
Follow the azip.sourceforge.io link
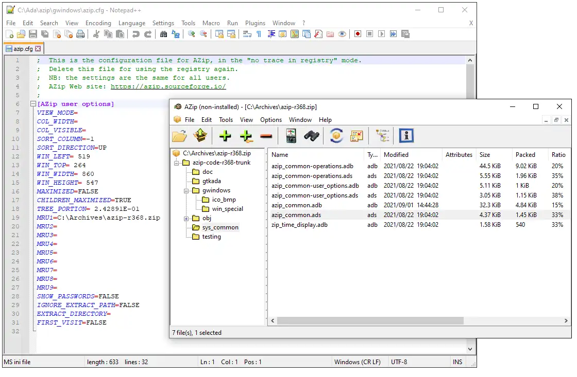coord(168,87)
